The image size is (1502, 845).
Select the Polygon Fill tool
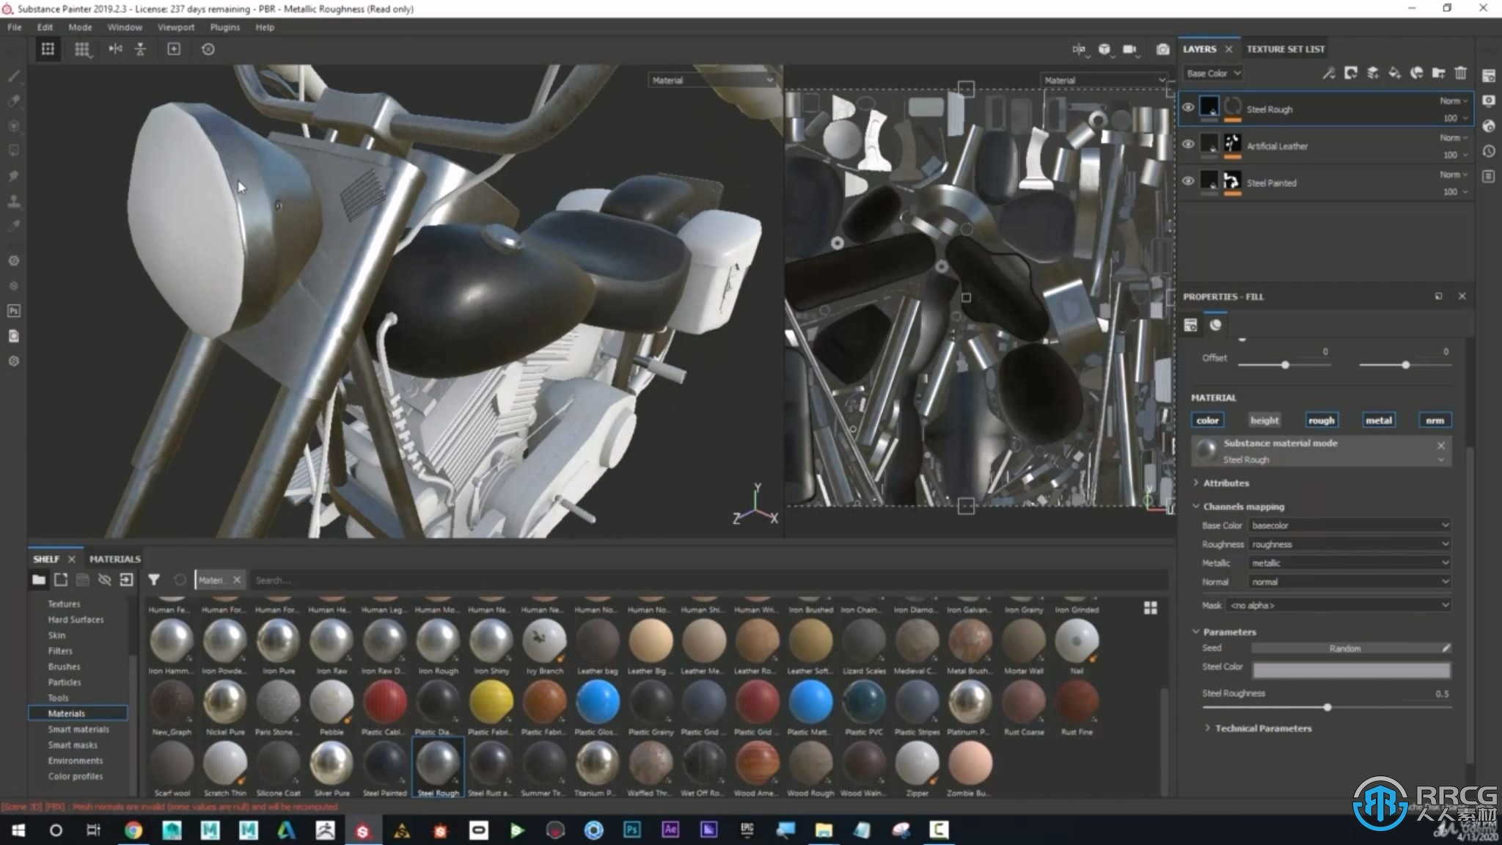click(14, 150)
